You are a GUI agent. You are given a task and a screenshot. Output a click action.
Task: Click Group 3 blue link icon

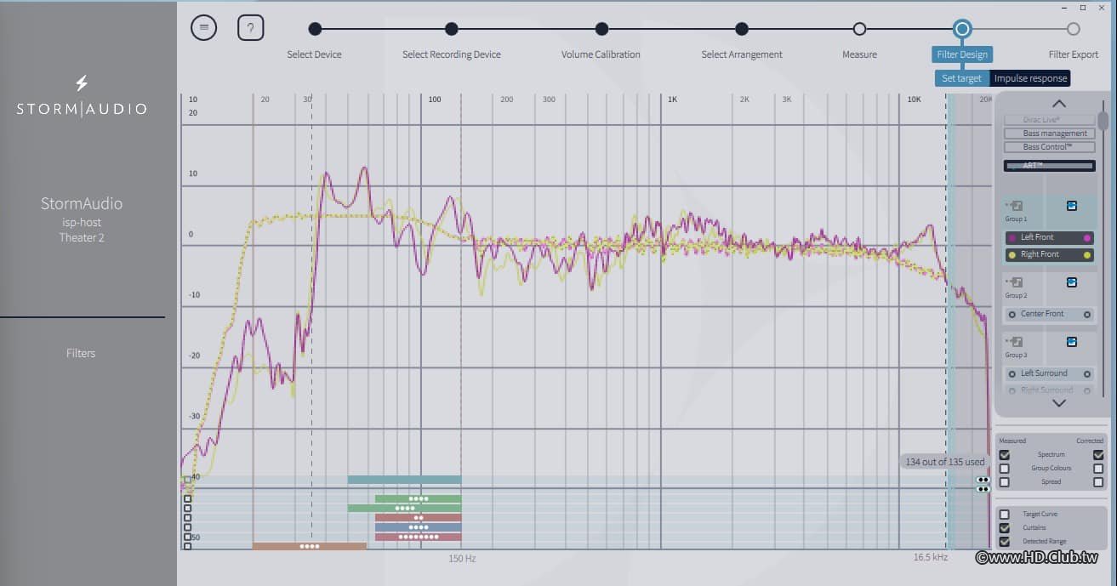pyautogui.click(x=1071, y=342)
